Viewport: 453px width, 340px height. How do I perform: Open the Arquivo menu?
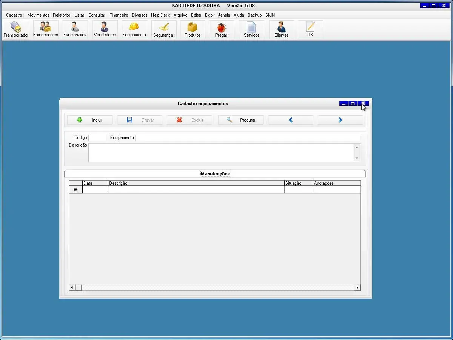click(180, 15)
